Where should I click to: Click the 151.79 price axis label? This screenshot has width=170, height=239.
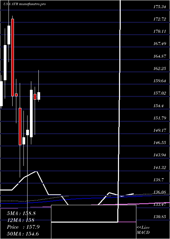(x=159, y=118)
